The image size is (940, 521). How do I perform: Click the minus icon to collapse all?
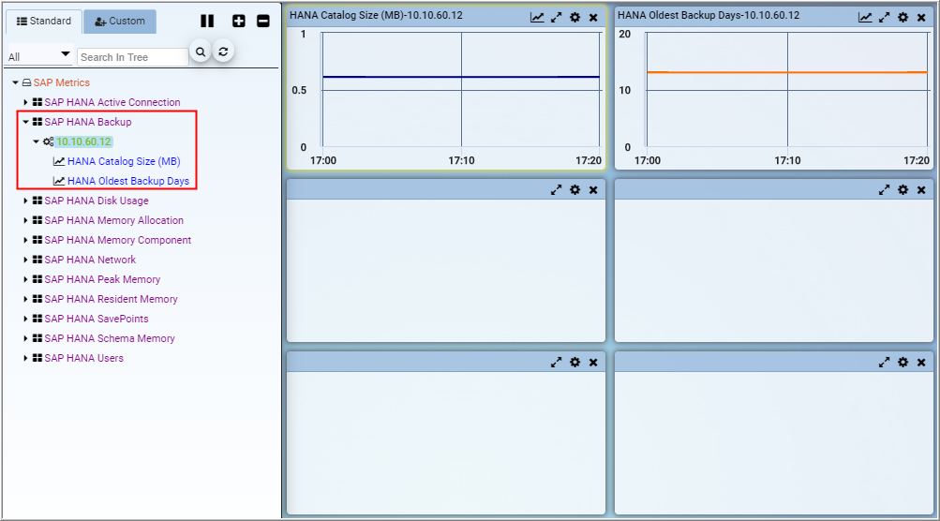pos(263,21)
